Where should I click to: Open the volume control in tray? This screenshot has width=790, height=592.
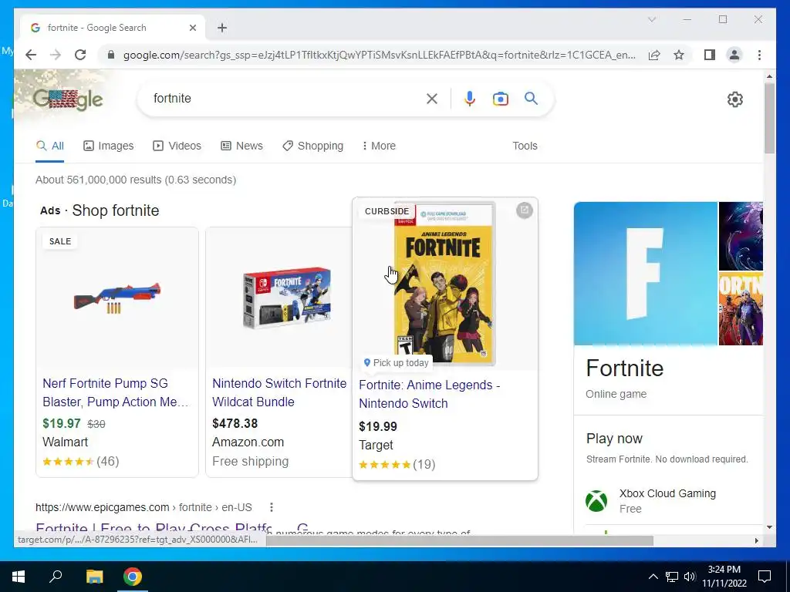click(x=690, y=577)
